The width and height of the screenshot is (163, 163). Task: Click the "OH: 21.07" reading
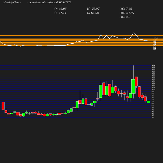point(127,13)
